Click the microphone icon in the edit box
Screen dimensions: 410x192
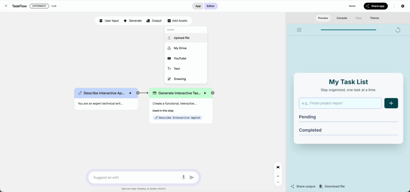pos(183,177)
